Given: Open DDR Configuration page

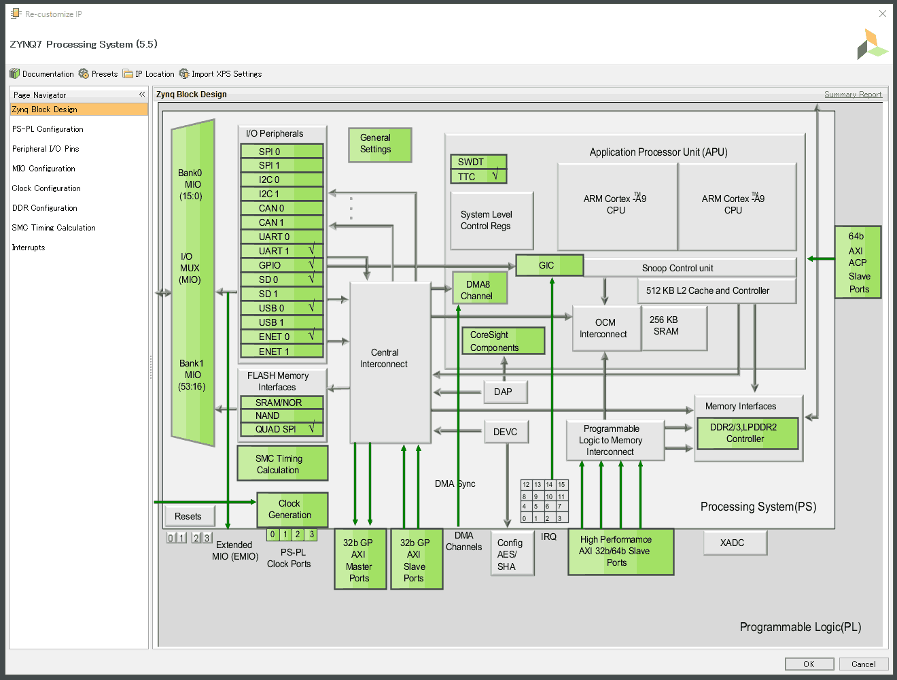Looking at the screenshot, I should coord(44,208).
